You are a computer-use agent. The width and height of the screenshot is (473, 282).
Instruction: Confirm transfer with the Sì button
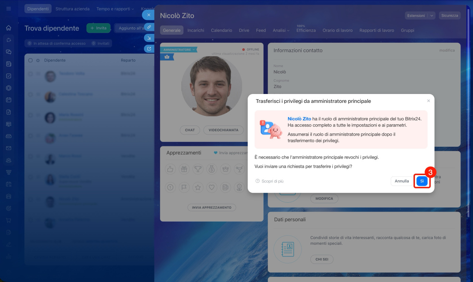click(422, 181)
